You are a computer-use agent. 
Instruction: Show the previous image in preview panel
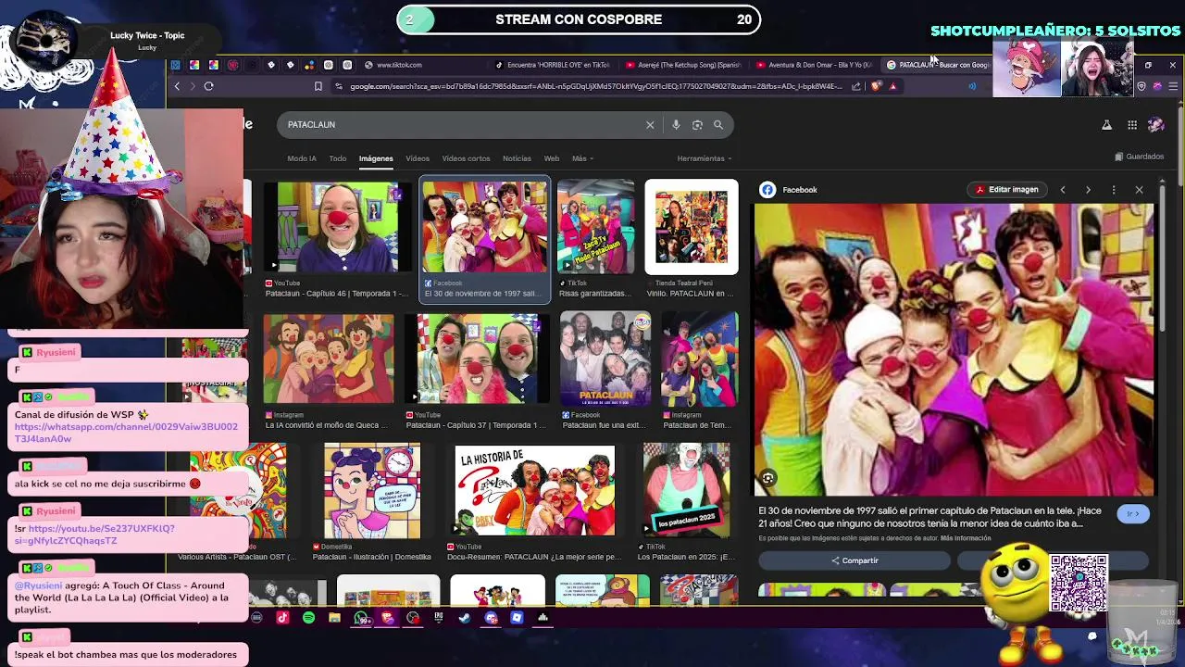[1063, 190]
